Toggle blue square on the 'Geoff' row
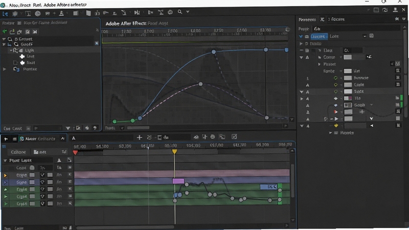409x230 pixels. (97, 43)
